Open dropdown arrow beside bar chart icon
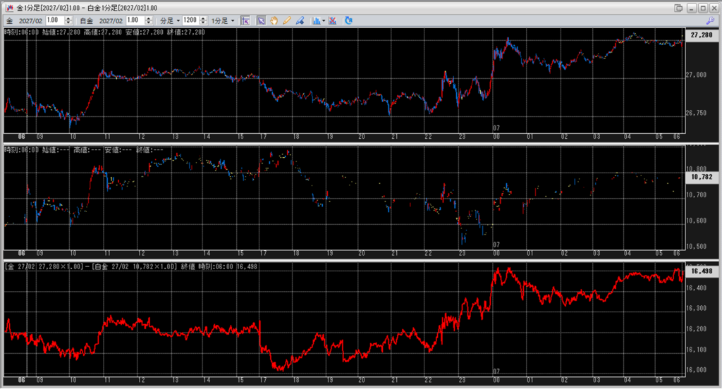Viewport: 722px width, 389px height. (324, 20)
